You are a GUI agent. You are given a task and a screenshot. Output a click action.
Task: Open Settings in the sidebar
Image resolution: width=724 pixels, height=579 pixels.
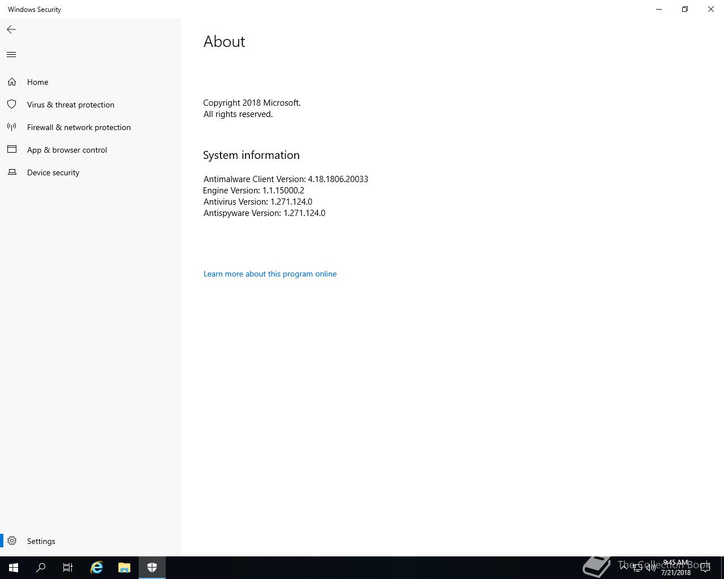pyautogui.click(x=90, y=541)
